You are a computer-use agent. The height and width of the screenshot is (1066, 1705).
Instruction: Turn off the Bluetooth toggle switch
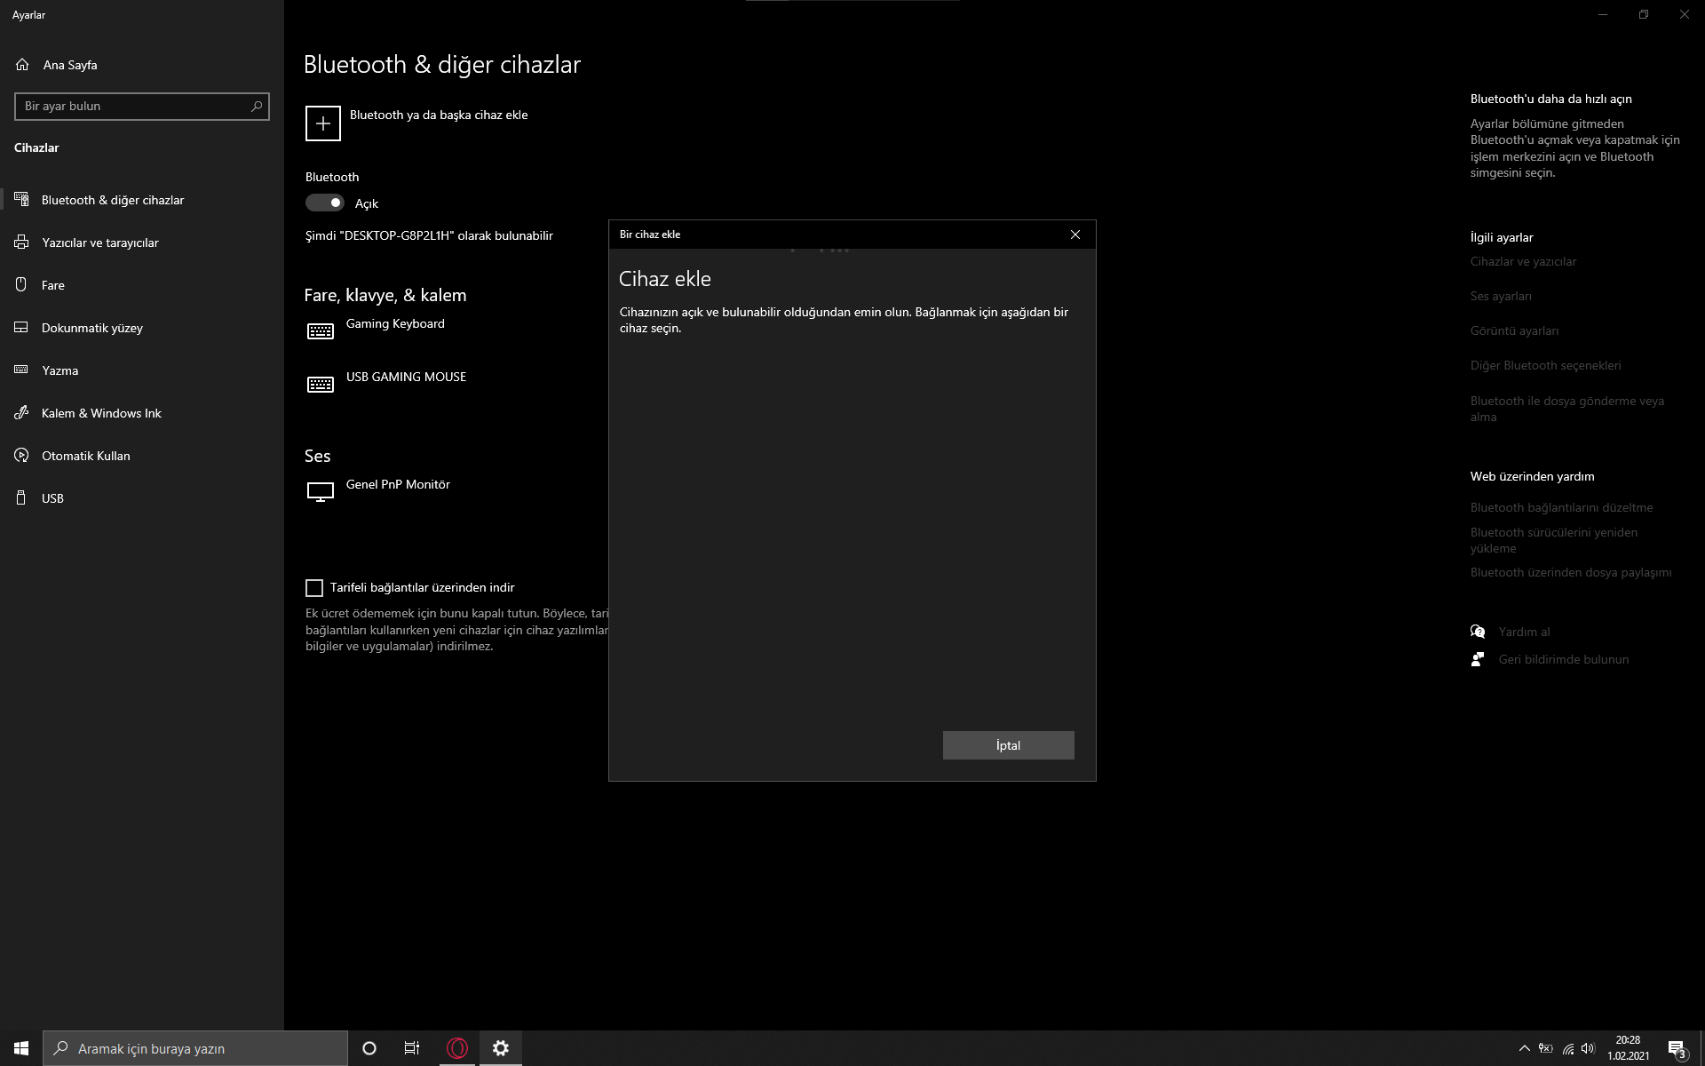tap(325, 203)
